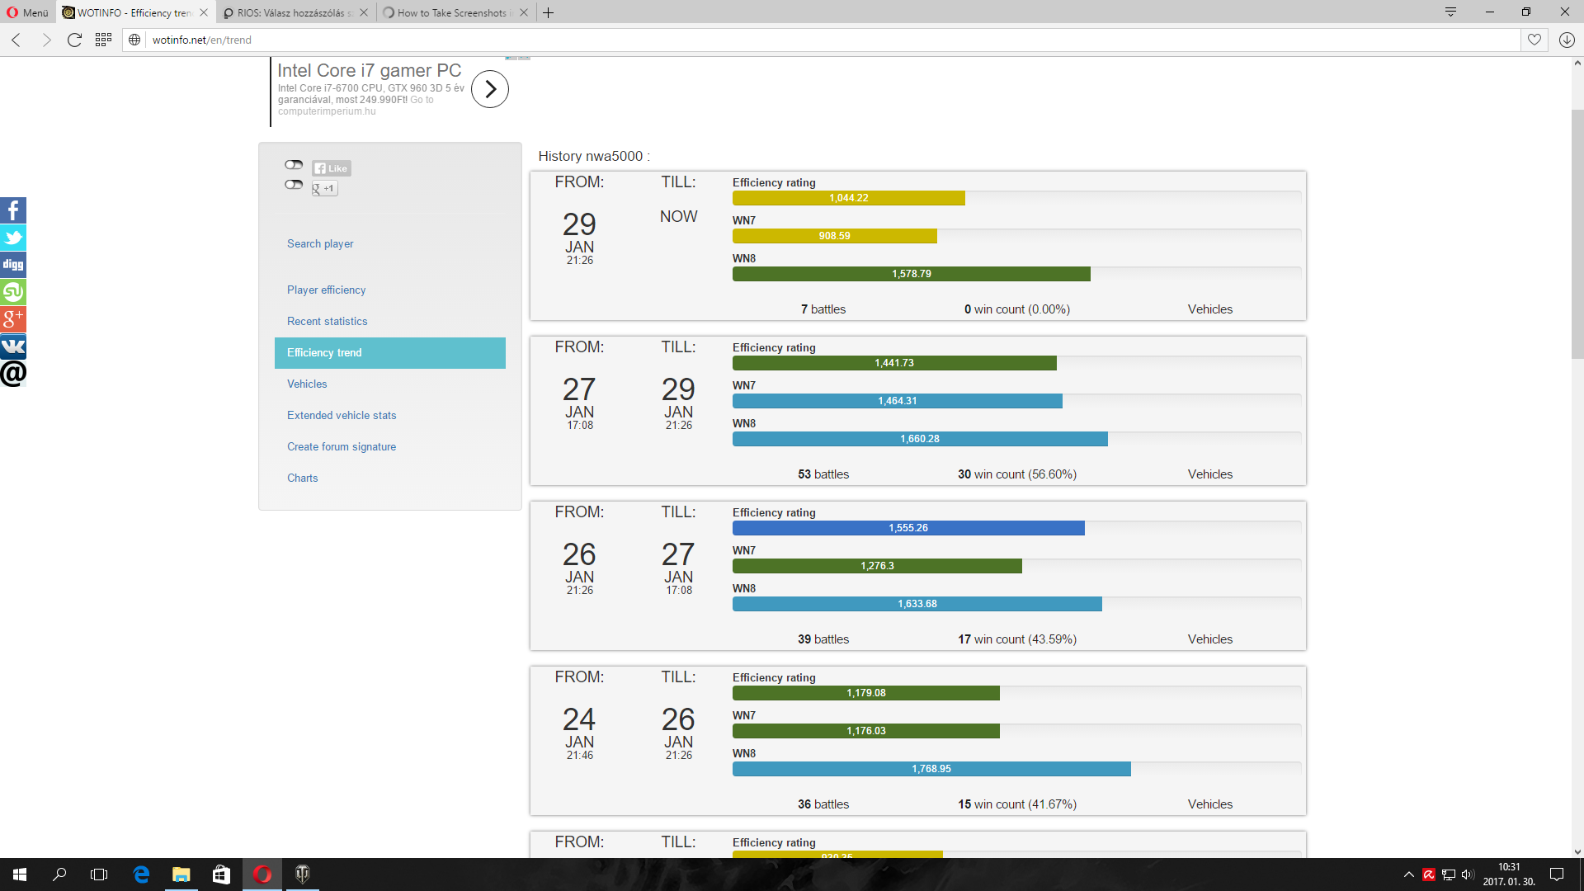Screen dimensions: 1584x891
Task: Bookmark page with the heart icon
Action: point(1534,40)
